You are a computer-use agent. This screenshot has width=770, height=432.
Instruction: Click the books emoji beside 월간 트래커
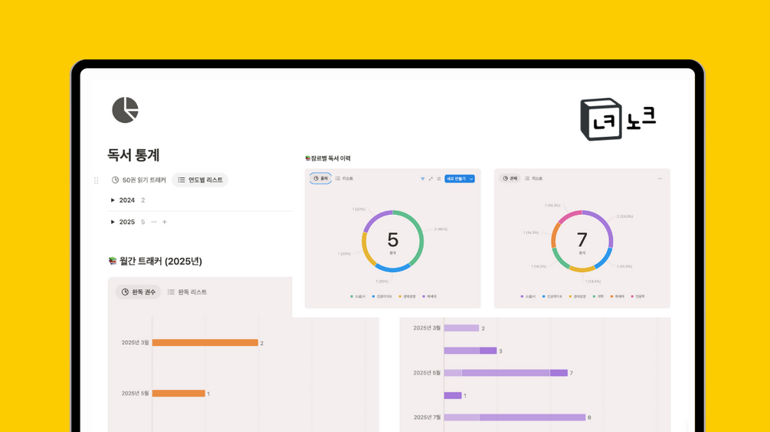(x=113, y=261)
